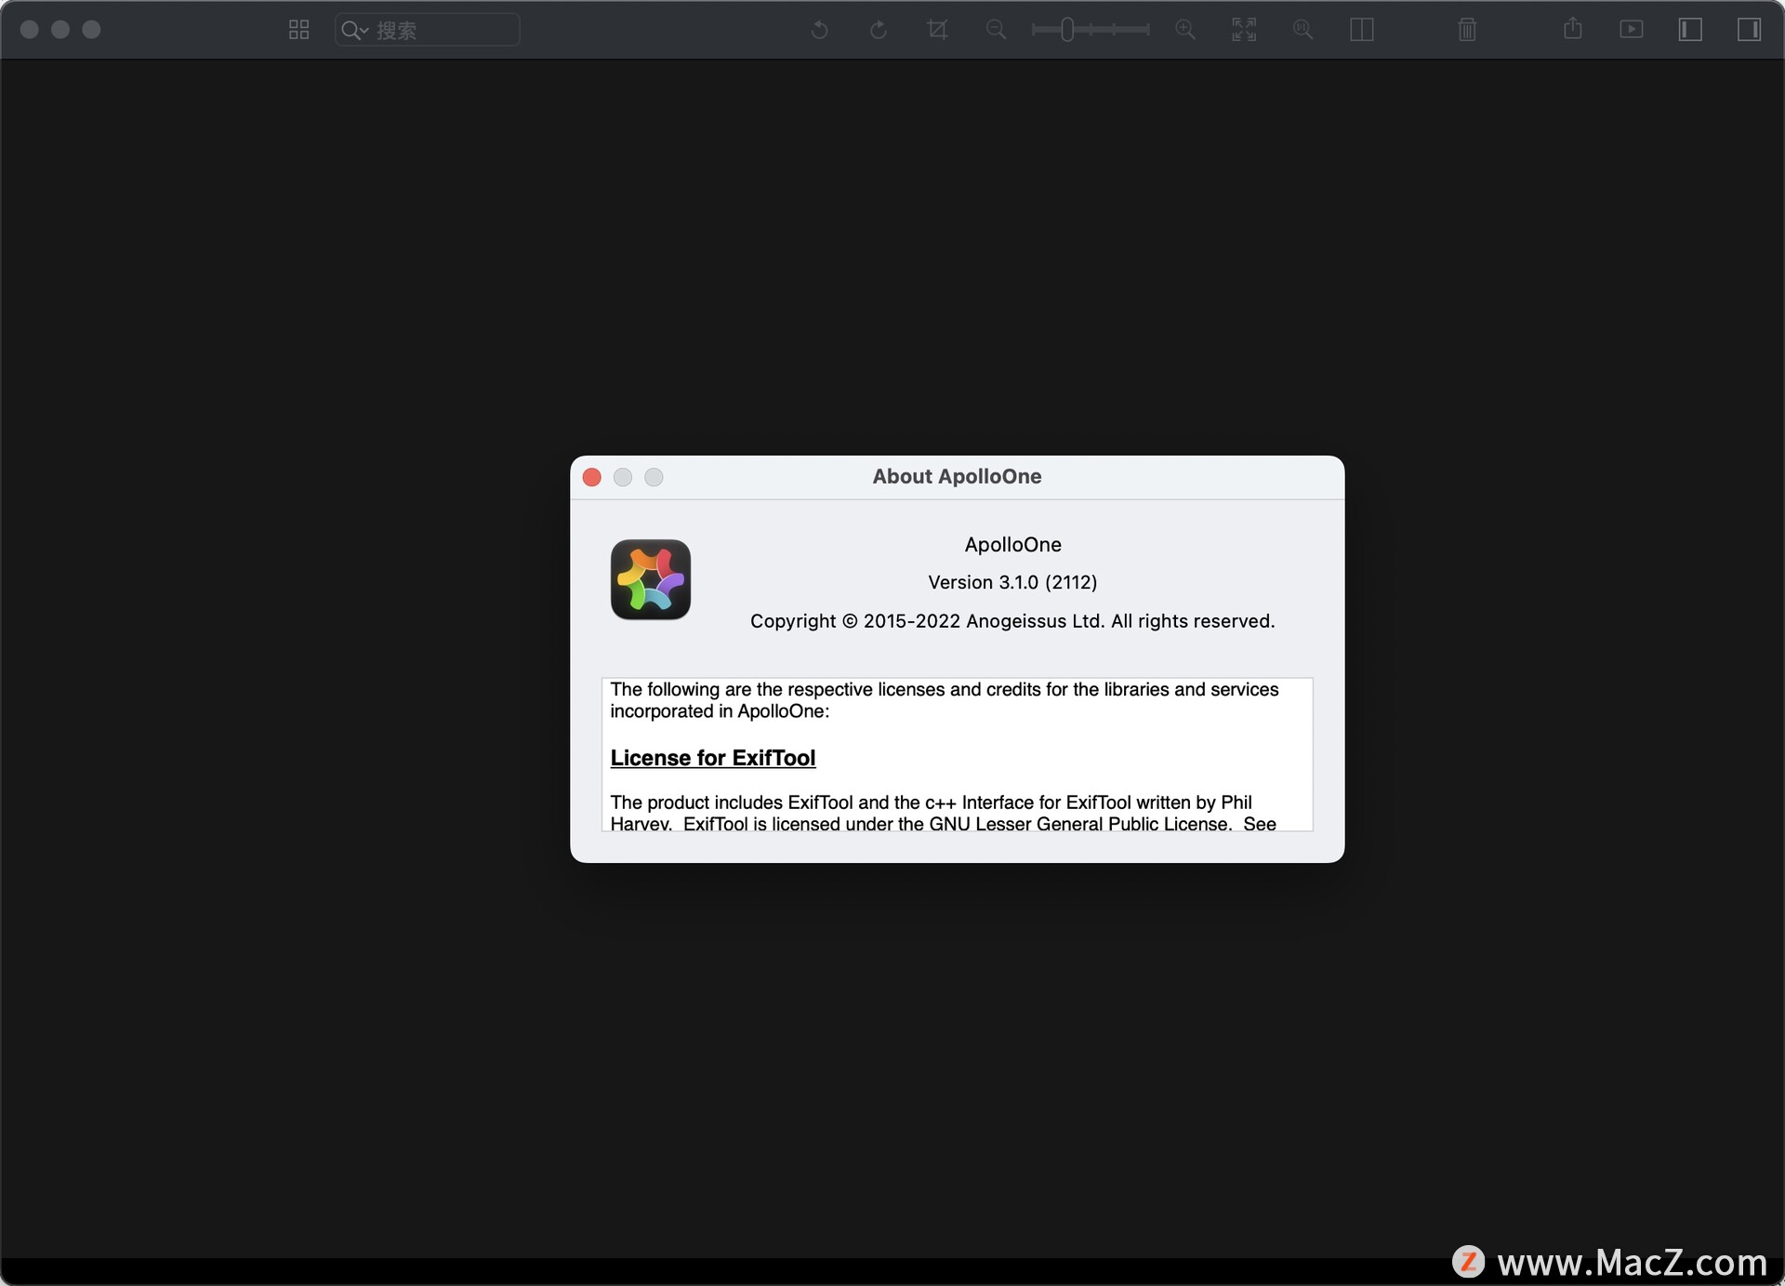The image size is (1785, 1286).
Task: Zoom out using the minus magnifier
Action: [996, 30]
